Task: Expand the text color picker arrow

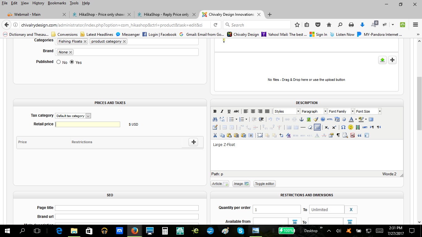Action: 356,119
